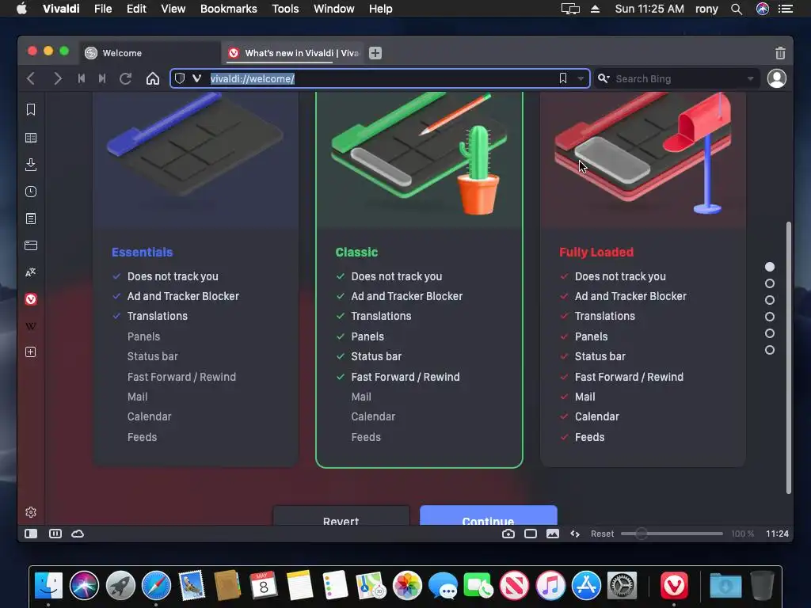Open the search engine selector magnifier
This screenshot has width=811, height=608.
click(x=603, y=78)
